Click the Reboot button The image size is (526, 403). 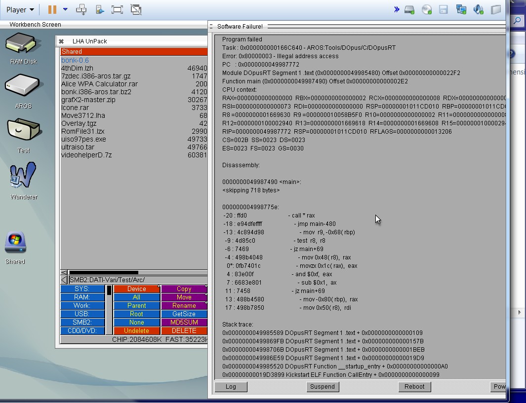[x=414, y=387]
